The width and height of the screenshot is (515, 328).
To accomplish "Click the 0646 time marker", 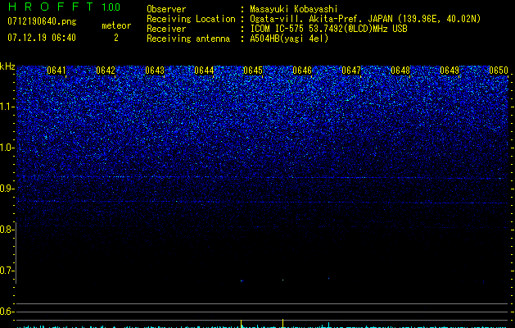I will pyautogui.click(x=302, y=71).
